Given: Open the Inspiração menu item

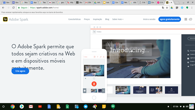Looking at the screenshot, I should pos(97,19).
